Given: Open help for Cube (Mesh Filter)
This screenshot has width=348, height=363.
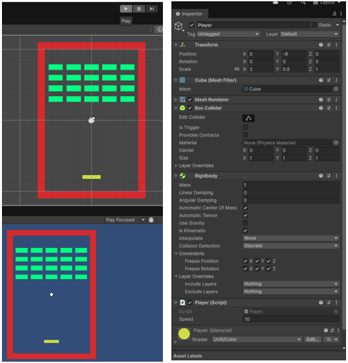Looking at the screenshot, I should (x=321, y=80).
